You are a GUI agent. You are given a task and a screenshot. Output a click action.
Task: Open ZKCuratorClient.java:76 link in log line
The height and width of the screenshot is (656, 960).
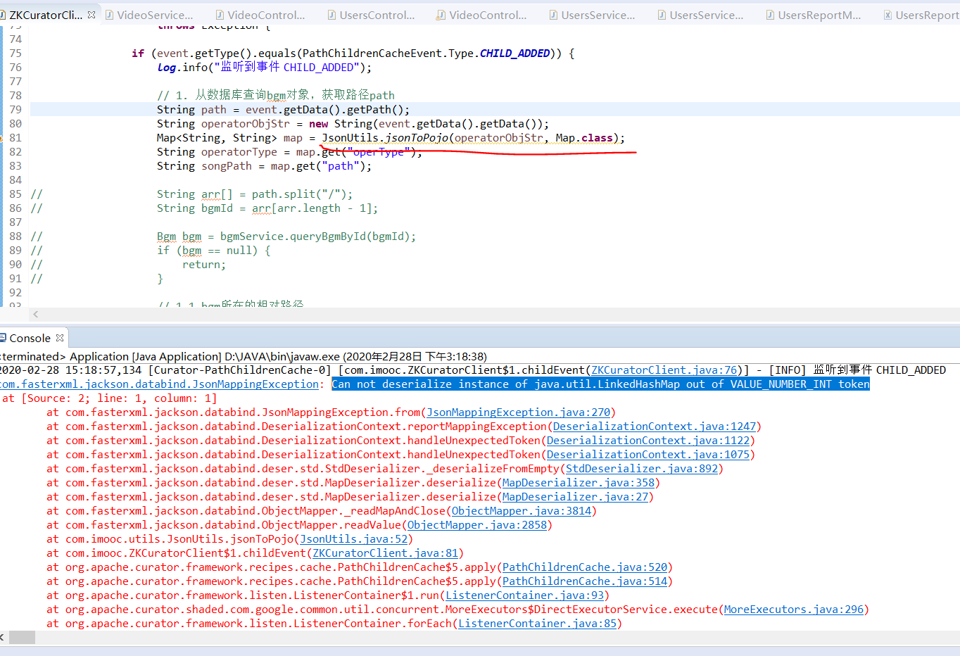point(664,370)
